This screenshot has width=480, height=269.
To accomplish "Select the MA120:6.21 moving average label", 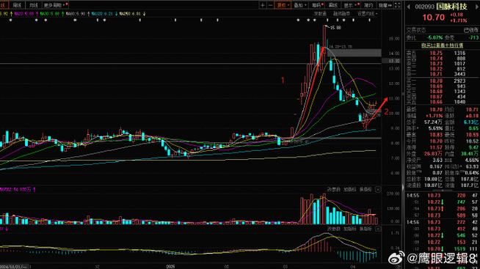I will [x=103, y=14].
